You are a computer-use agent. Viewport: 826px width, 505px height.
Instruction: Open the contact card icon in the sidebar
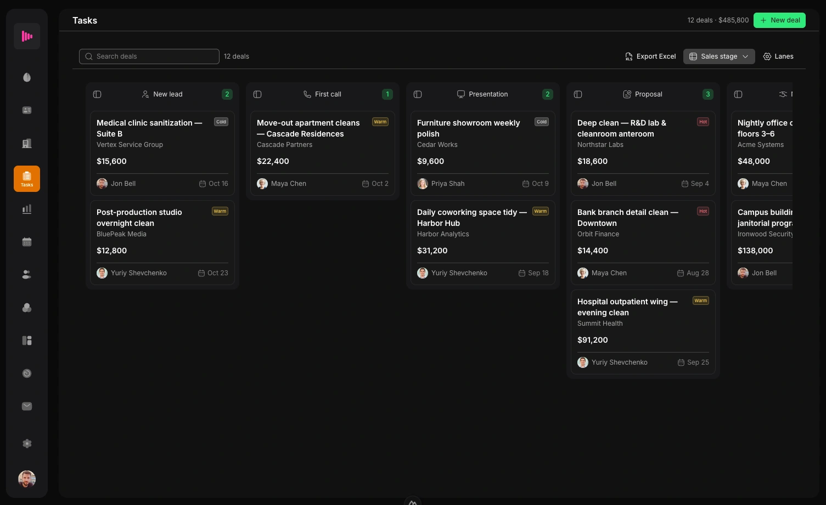(x=27, y=110)
